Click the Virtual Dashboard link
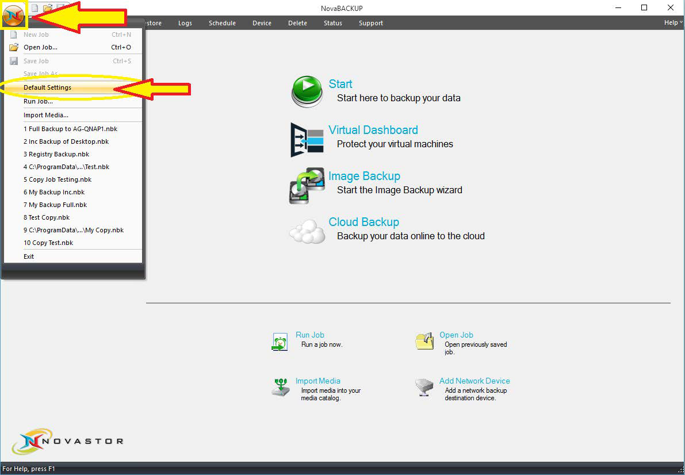This screenshot has height=475, width=685. click(x=373, y=130)
